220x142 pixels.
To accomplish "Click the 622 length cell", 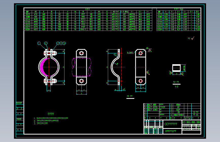I will click(124, 29).
